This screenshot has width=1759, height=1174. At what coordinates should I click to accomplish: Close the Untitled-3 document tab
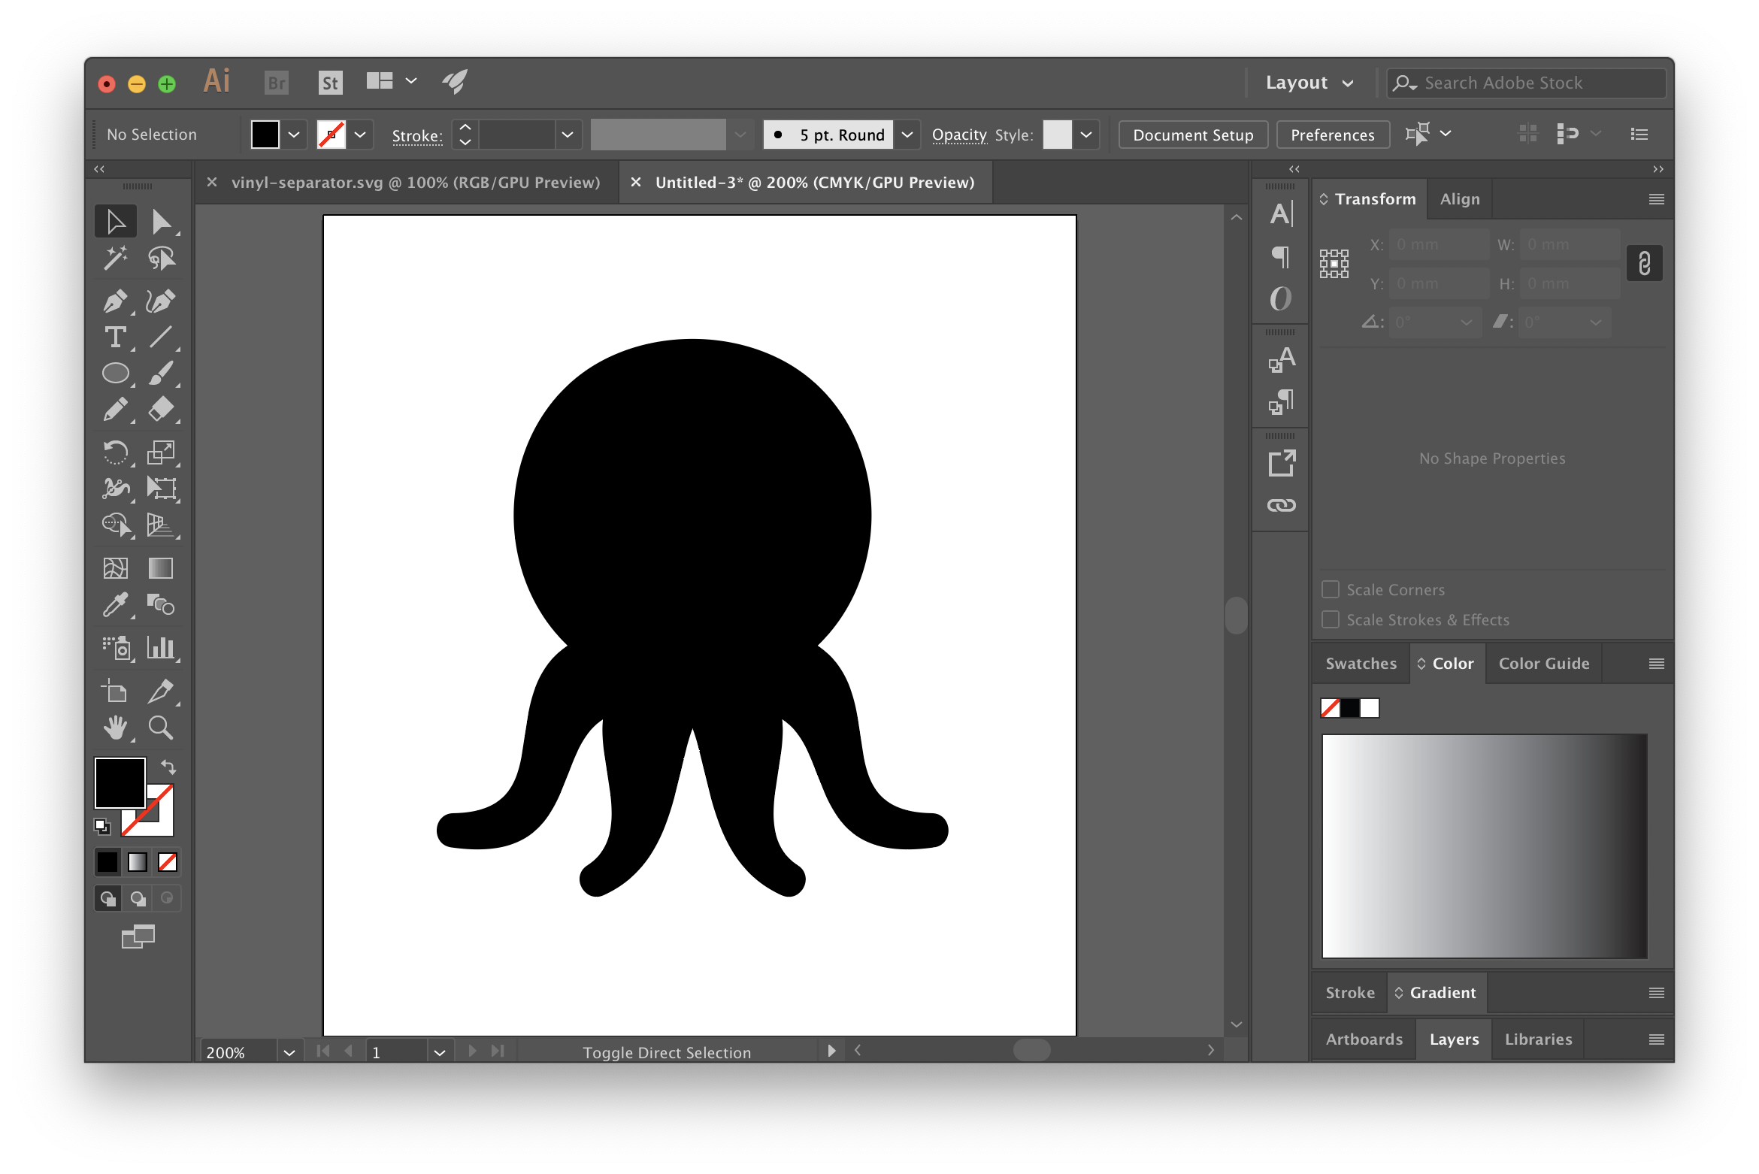(x=636, y=183)
